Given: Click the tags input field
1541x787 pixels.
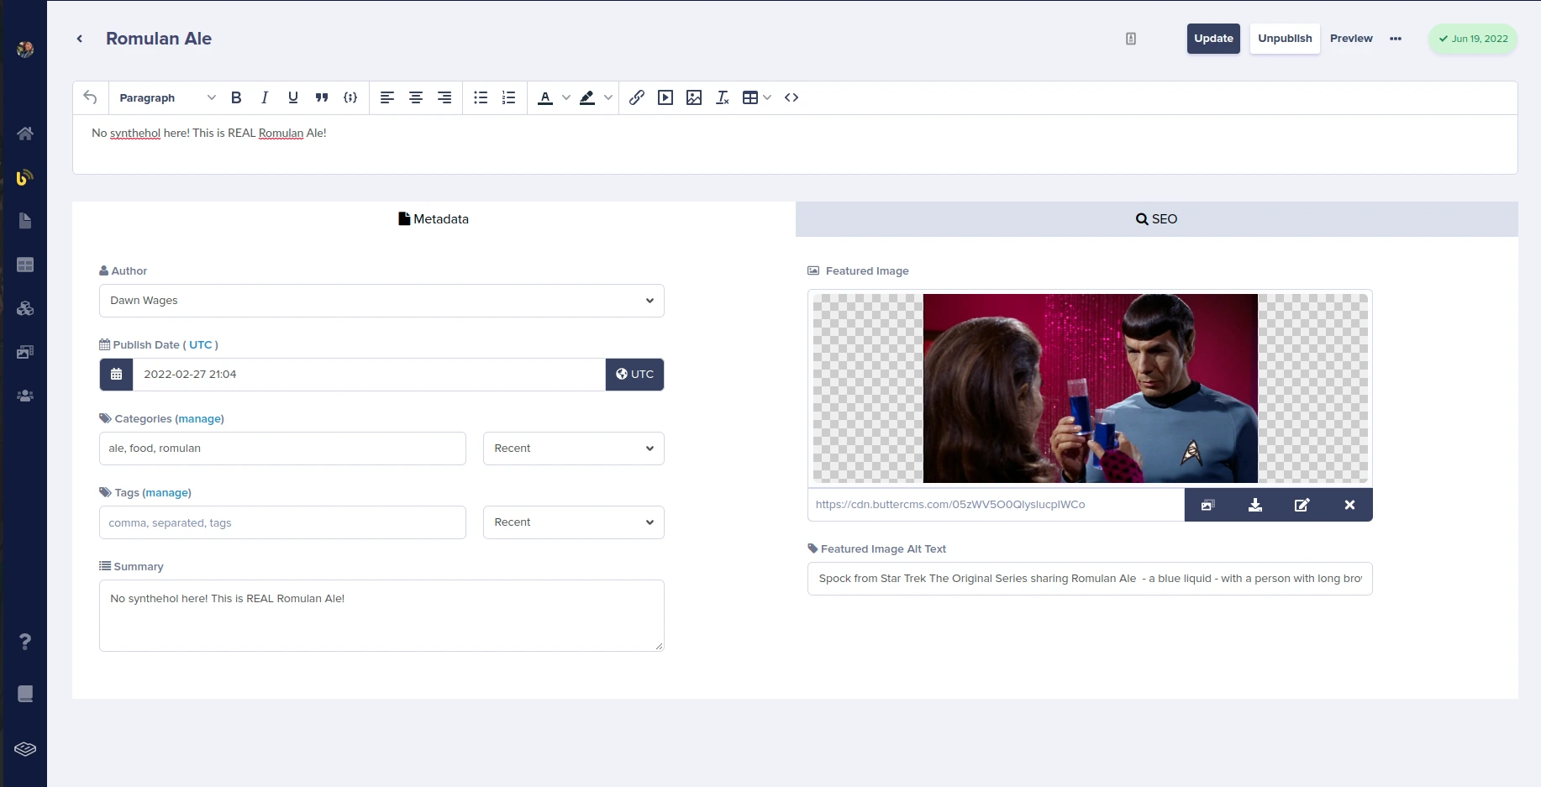Looking at the screenshot, I should [x=282, y=522].
